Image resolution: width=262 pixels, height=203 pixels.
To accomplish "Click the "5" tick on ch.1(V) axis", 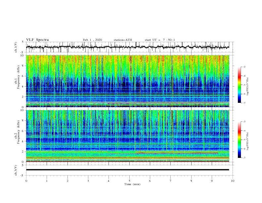I will pyautogui.click(x=23, y=42).
